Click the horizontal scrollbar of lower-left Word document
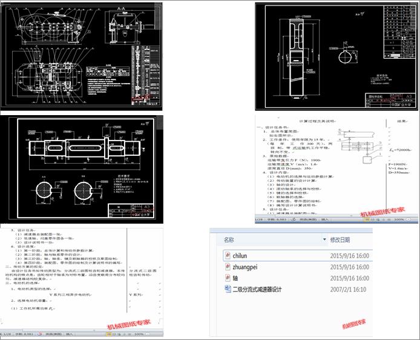The height and width of the screenshot is (340, 420). tap(82, 330)
